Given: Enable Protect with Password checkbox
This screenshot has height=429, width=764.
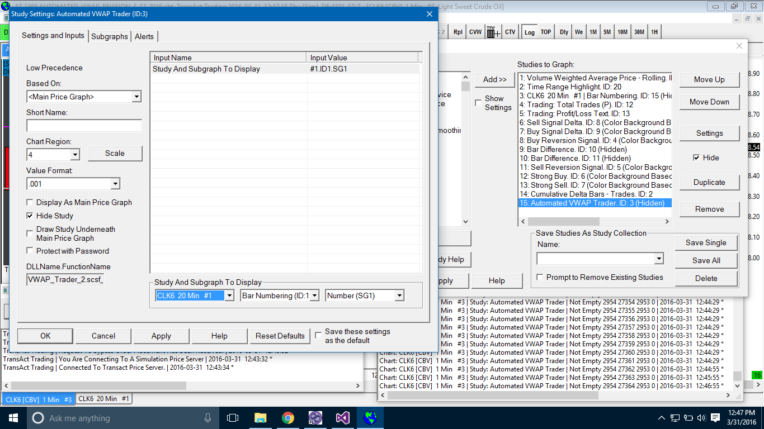Looking at the screenshot, I should coord(30,251).
